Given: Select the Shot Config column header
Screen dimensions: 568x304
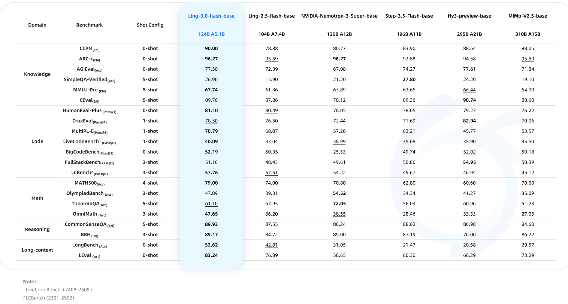Looking at the screenshot, I should pos(150,25).
